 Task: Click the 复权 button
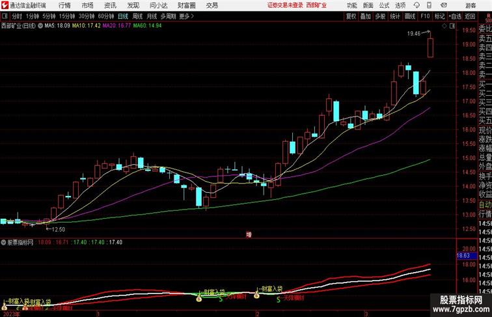pyautogui.click(x=351, y=16)
